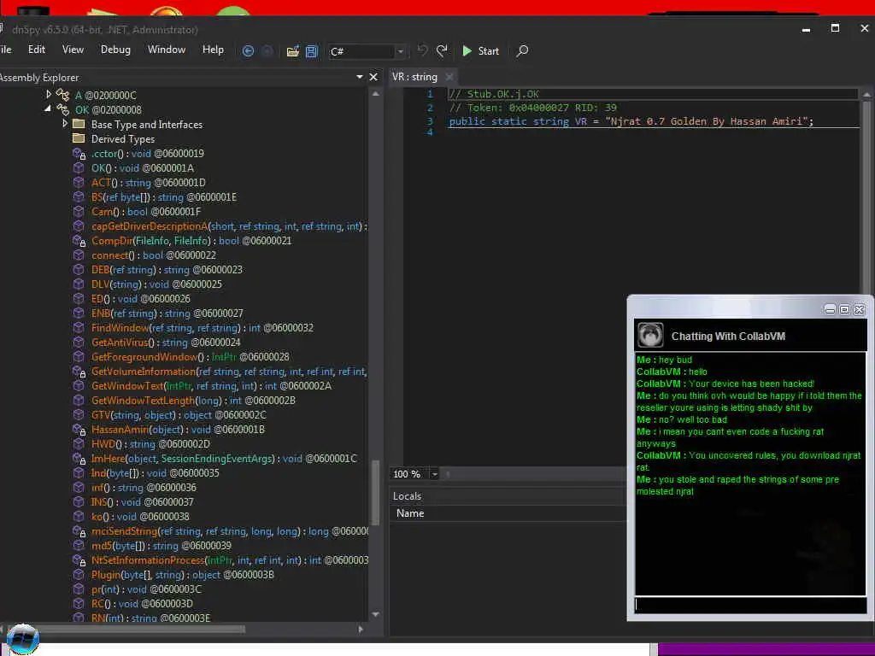Screen dimensions: 875x656
Task: Select mciSendString method in tree
Action: click(229, 531)
